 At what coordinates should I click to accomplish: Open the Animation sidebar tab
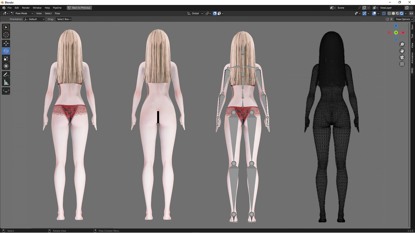(412, 58)
